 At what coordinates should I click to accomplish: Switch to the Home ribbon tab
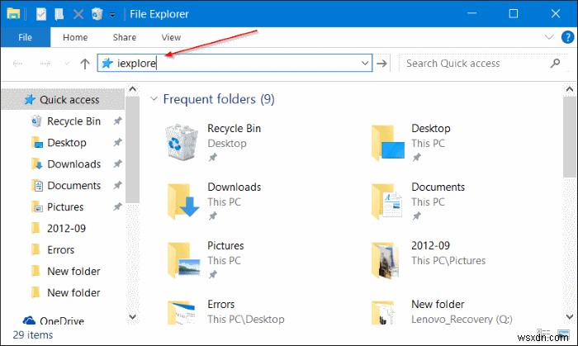(75, 37)
